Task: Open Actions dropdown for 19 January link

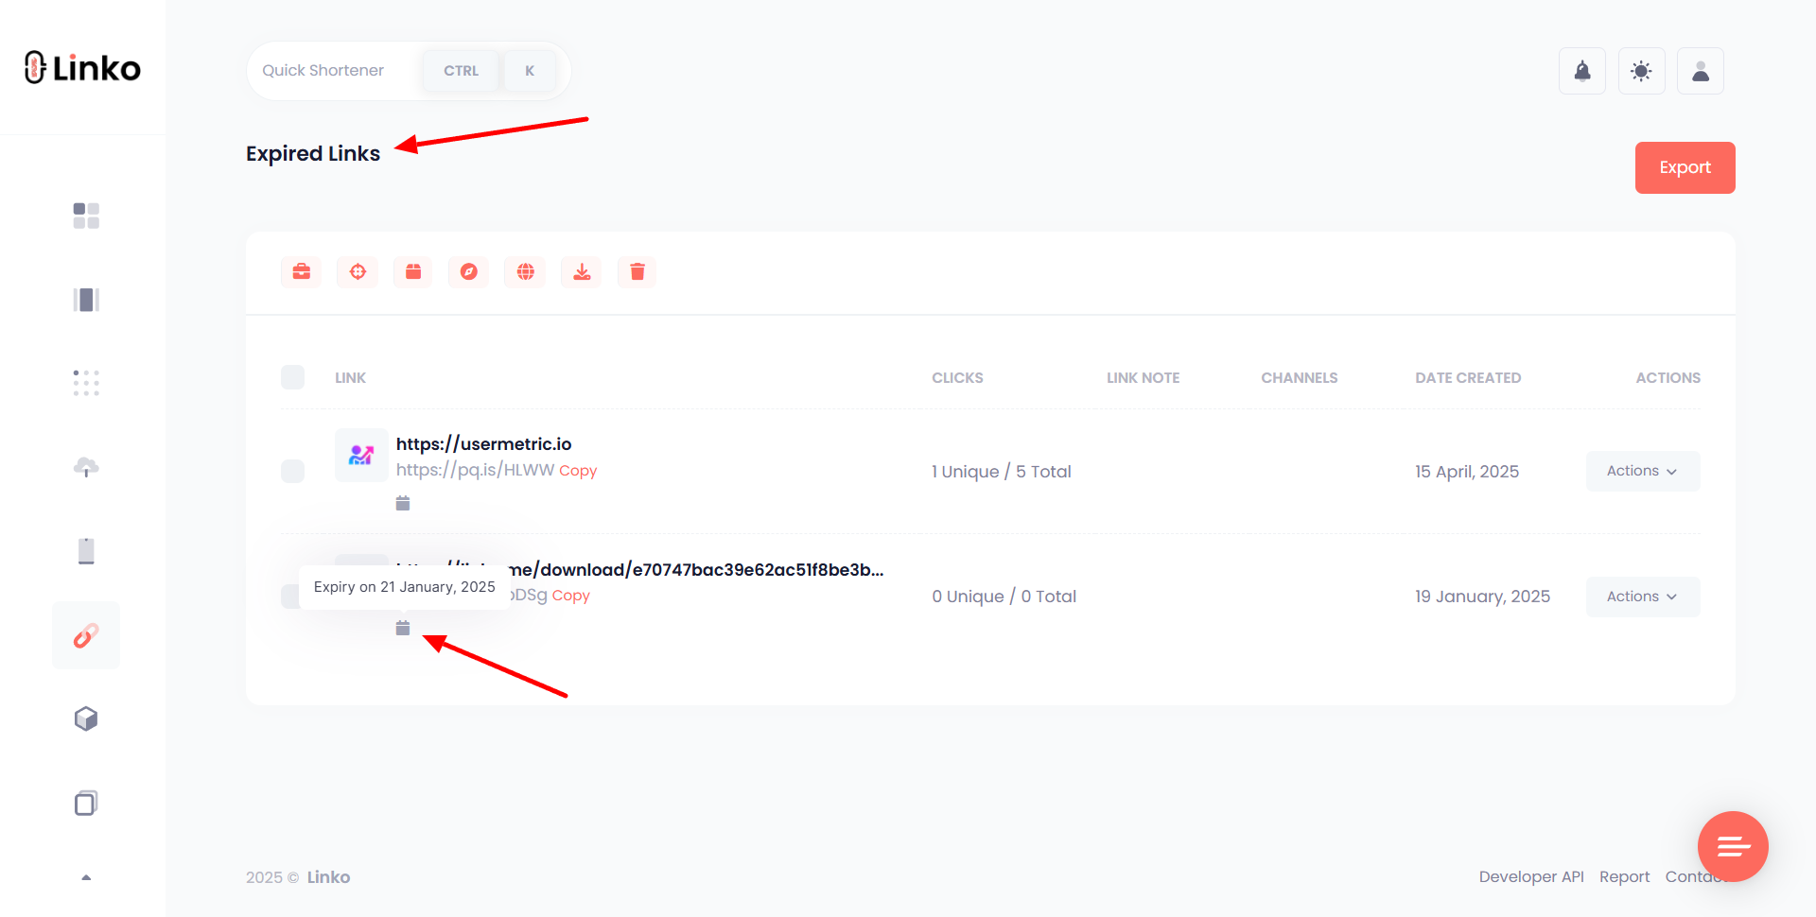Action: coord(1643,597)
